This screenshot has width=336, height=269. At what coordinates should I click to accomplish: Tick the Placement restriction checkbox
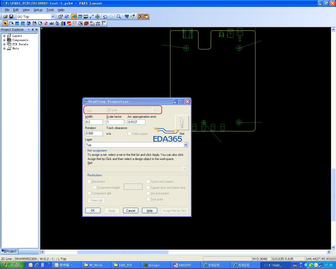pyautogui.click(x=89, y=182)
